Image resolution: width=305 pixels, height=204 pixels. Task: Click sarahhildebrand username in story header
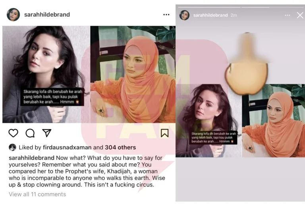coord(210,15)
